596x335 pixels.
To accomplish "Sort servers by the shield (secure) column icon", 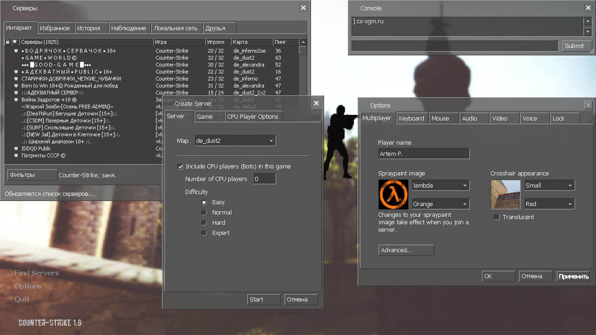I will tap(14, 42).
